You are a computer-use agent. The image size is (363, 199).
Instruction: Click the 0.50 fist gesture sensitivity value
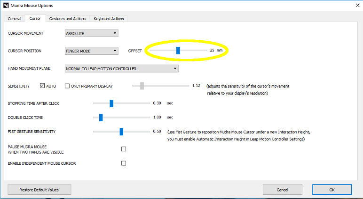pos(157,131)
